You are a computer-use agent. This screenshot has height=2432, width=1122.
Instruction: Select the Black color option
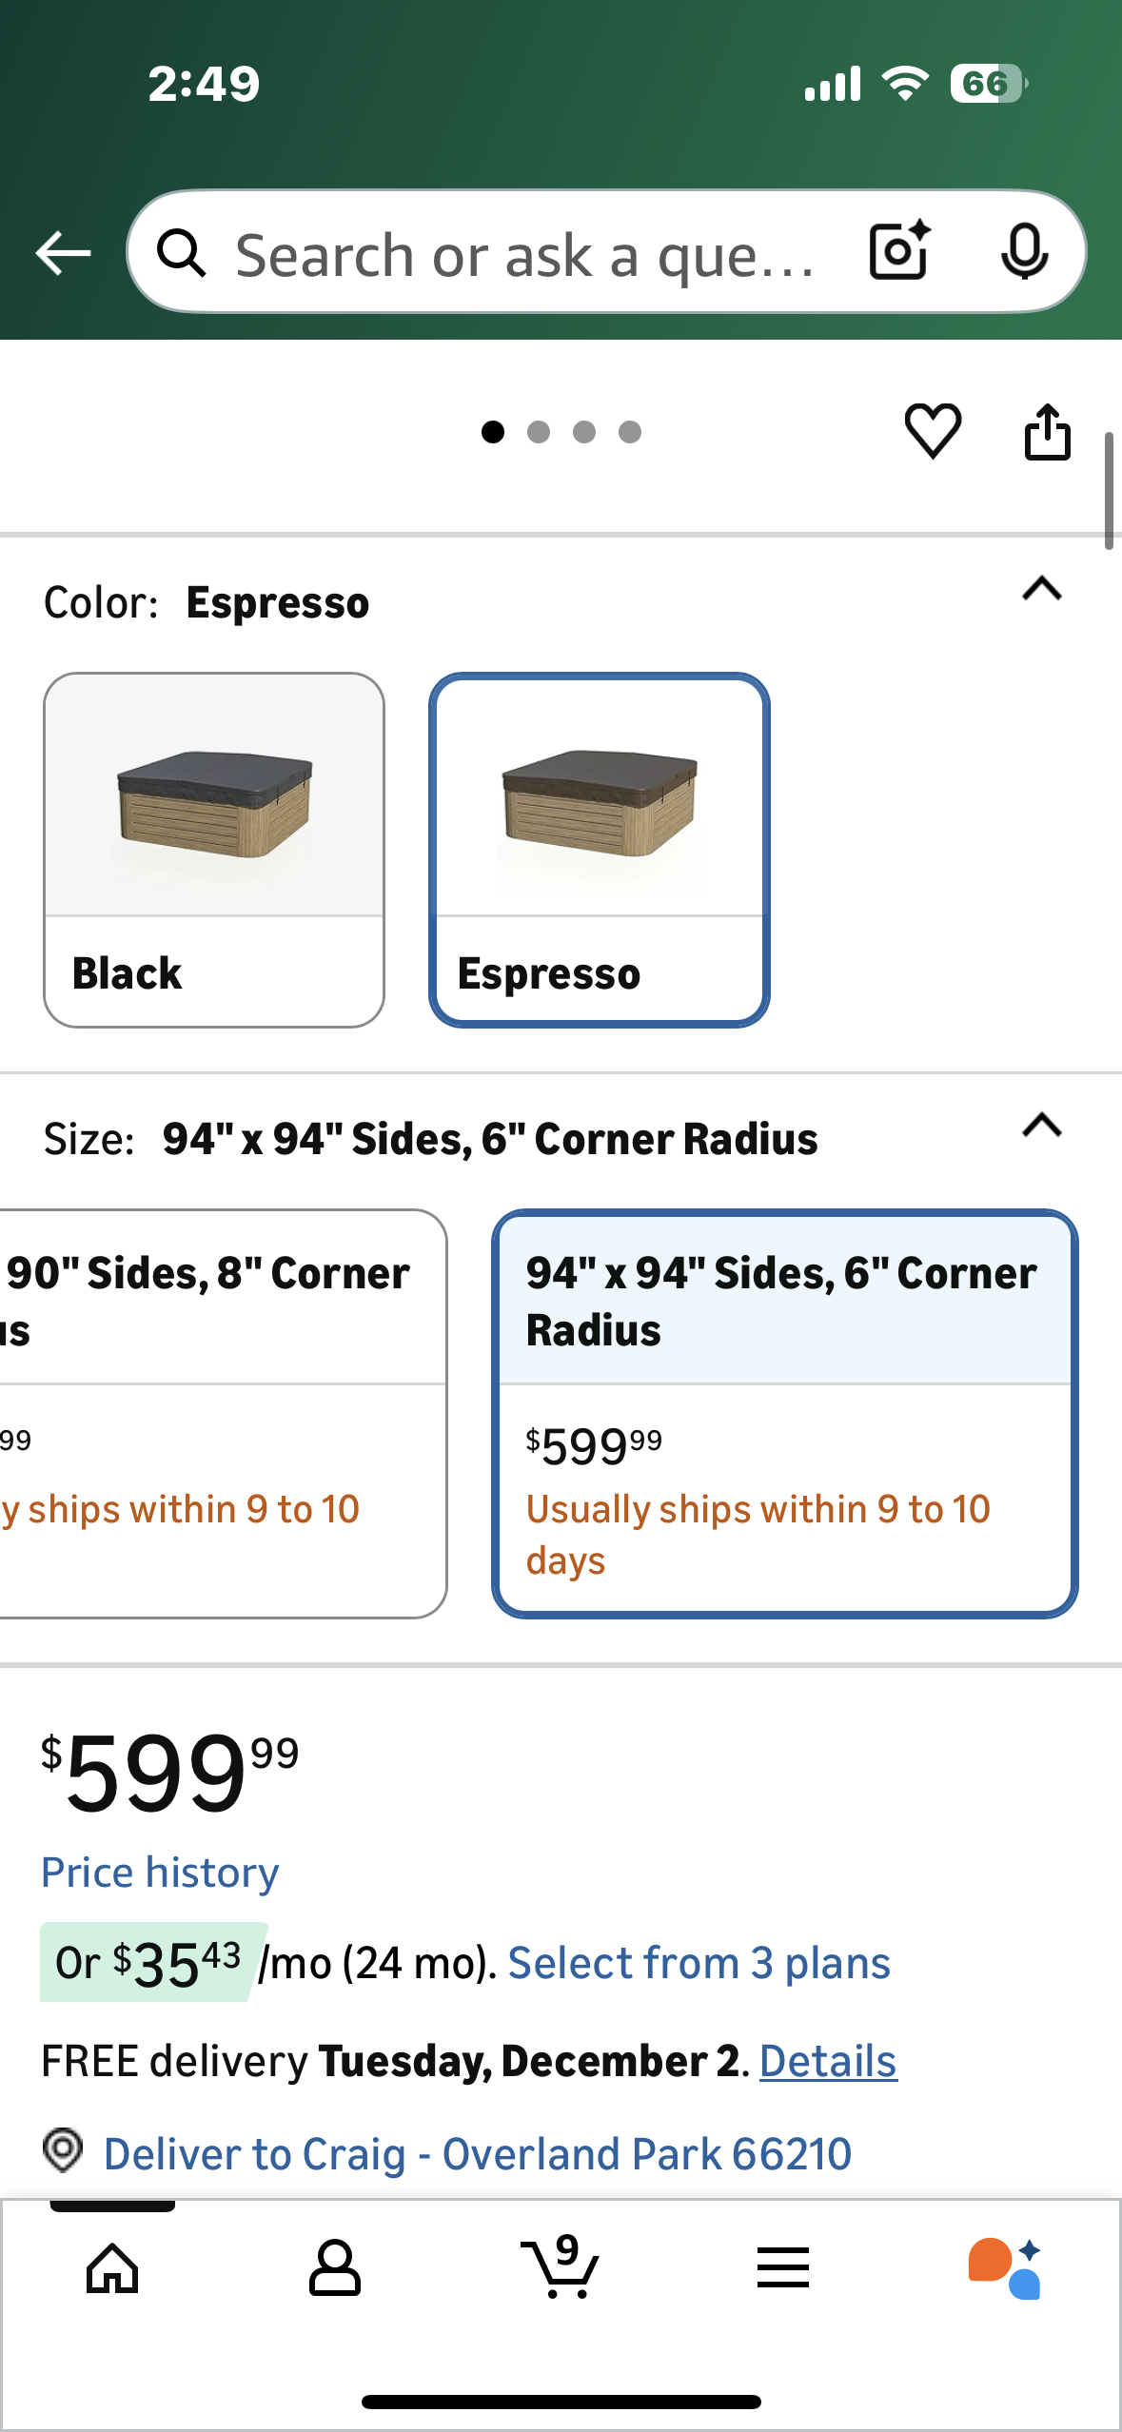coord(213,847)
